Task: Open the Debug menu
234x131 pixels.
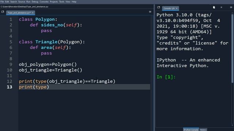Action: (35, 2)
